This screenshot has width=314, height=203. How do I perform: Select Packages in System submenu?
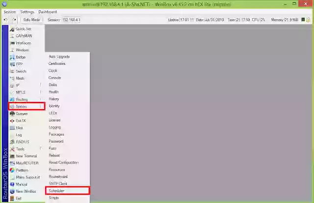(x=68, y=134)
